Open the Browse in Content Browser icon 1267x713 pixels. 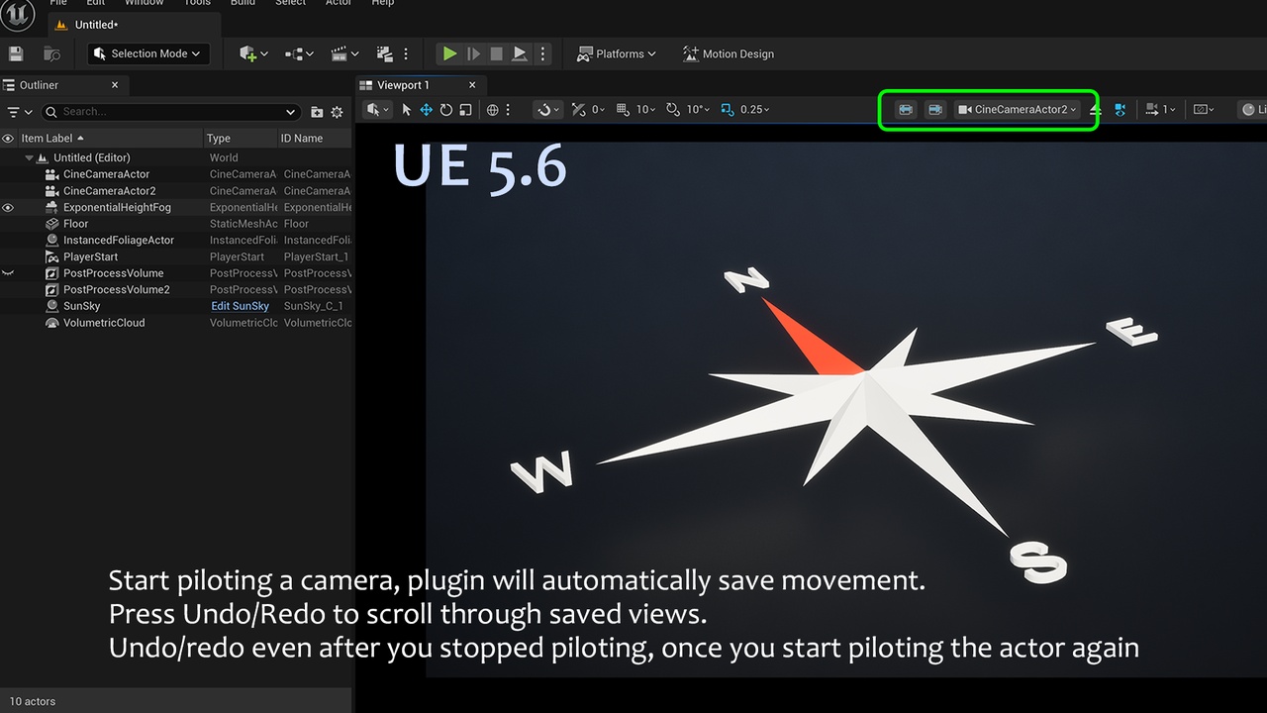coord(52,53)
